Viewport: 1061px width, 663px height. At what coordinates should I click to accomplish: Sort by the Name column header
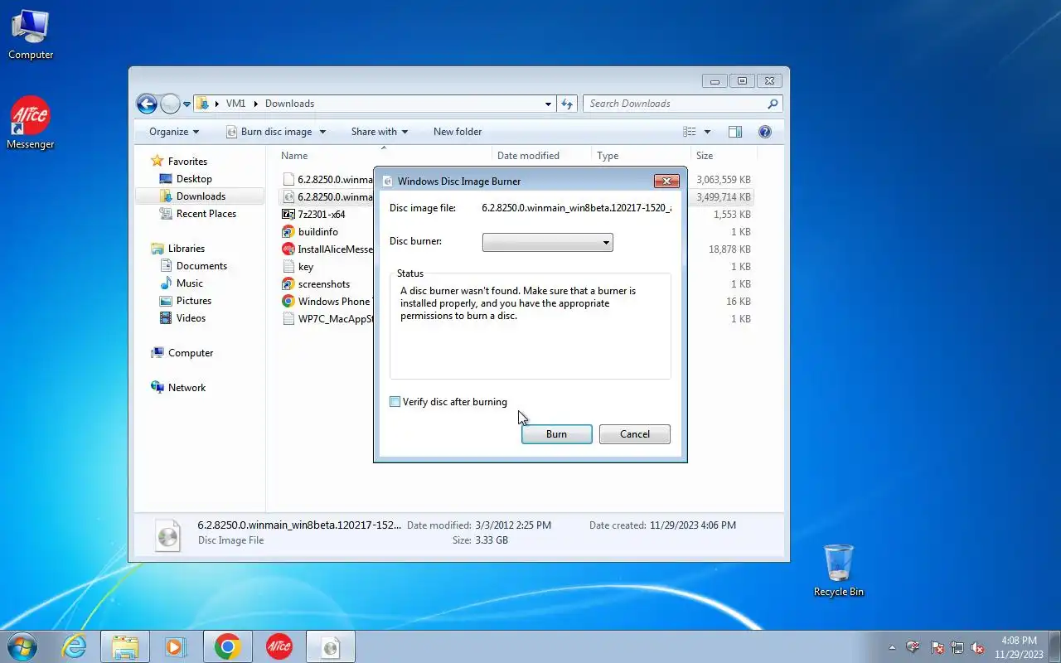294,156
